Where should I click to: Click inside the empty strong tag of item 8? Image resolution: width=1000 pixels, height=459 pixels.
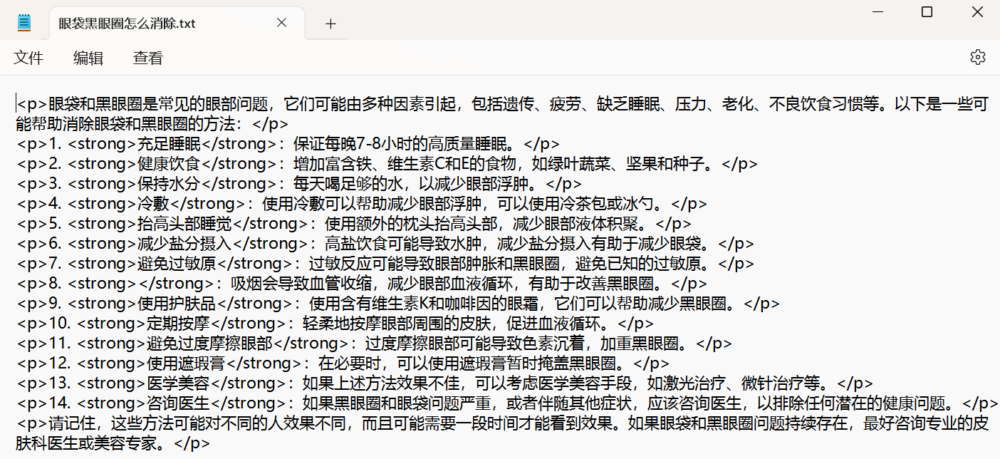[137, 284]
